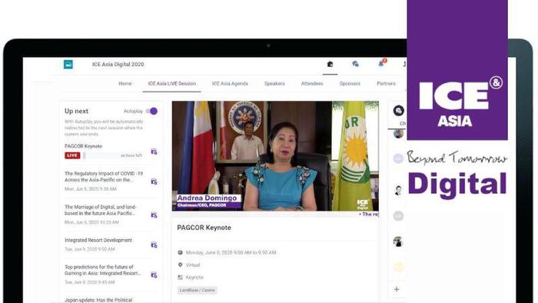Click the PAGCOR Keynote heading below video
The image size is (538, 303).
(x=204, y=228)
